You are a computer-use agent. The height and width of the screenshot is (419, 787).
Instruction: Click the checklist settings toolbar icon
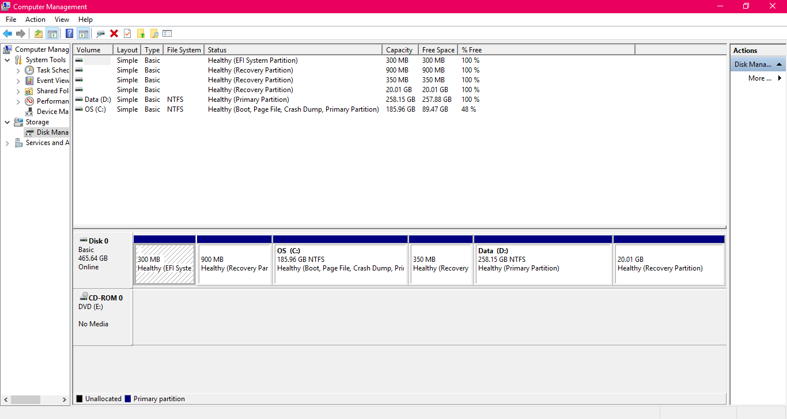168,33
